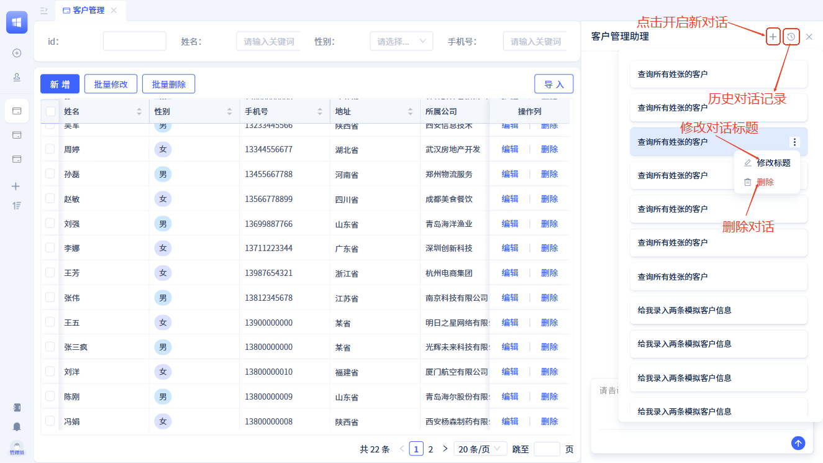The width and height of the screenshot is (823, 463).
Task: Sort the table by 手机号 column
Action: click(x=320, y=112)
